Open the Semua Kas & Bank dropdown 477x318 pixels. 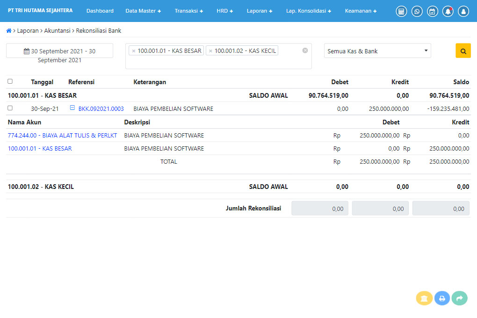pos(377,51)
